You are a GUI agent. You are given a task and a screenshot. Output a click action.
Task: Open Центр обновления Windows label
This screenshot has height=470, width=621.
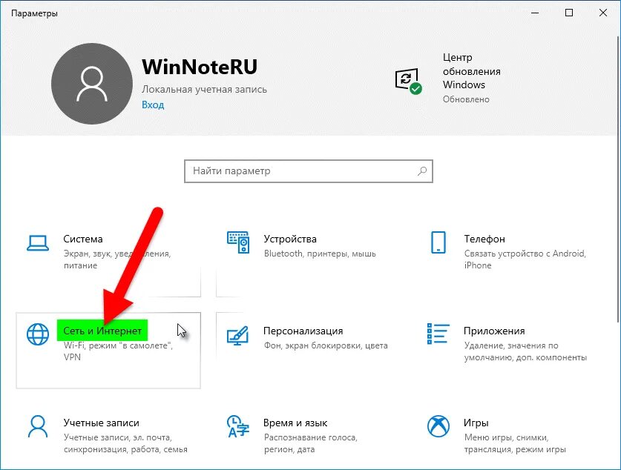471,71
